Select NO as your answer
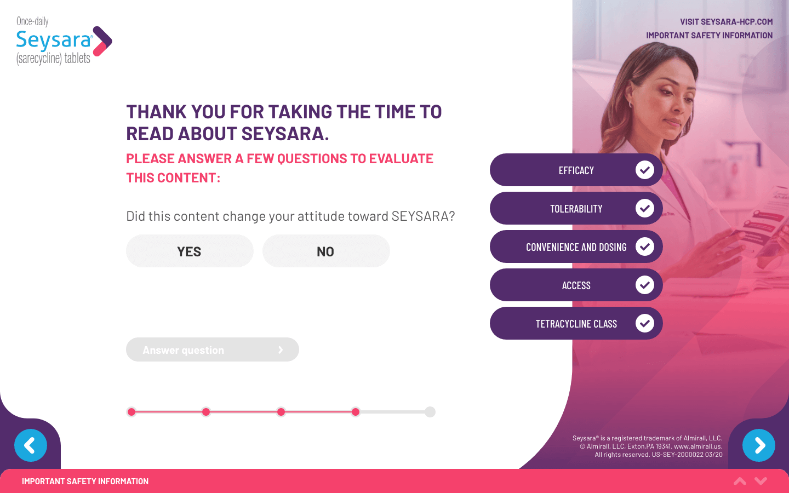The width and height of the screenshot is (789, 493). (326, 251)
